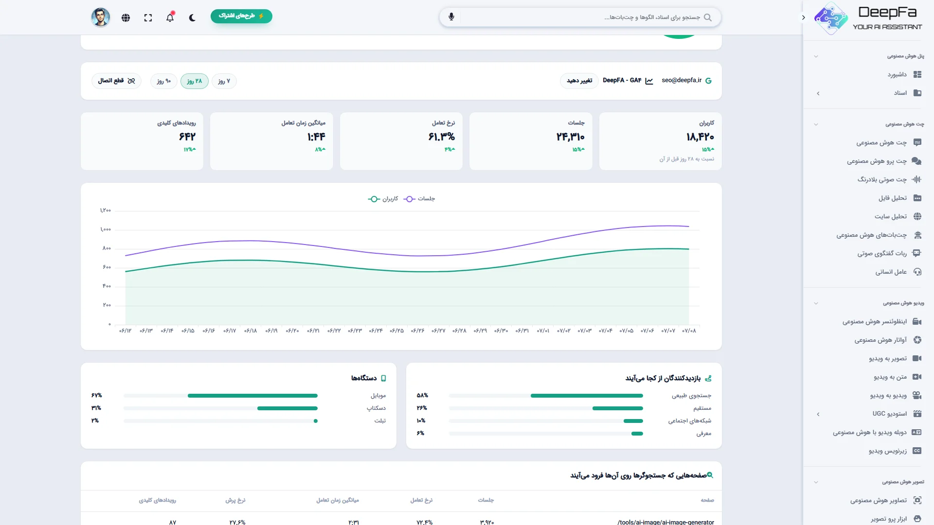Collapse the ویدیو هوش مصنوعی section
Screen dimensions: 934x525
[x=816, y=303]
